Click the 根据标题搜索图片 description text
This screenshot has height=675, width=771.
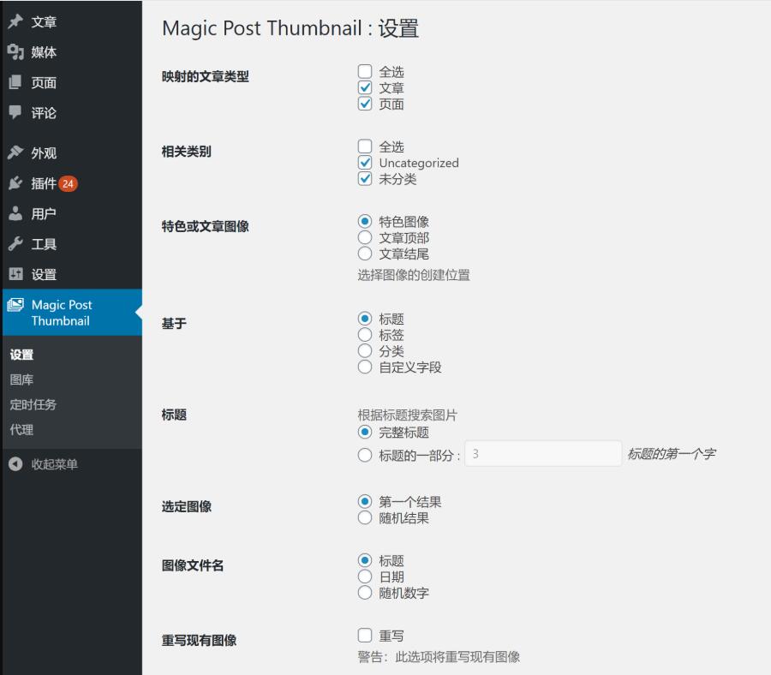(x=407, y=415)
